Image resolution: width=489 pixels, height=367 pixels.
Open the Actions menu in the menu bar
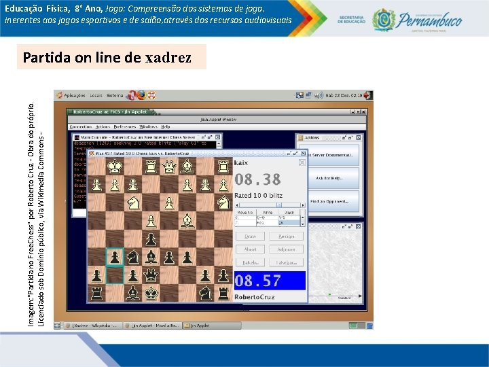click(x=103, y=126)
